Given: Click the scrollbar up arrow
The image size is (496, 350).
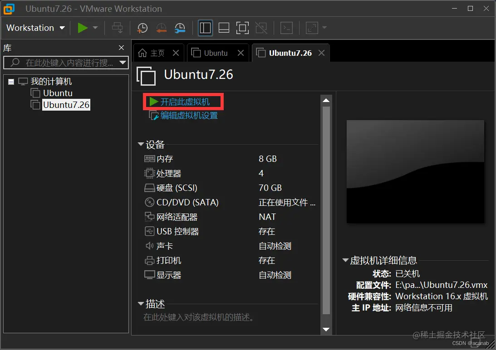Looking at the screenshot, I should point(326,101).
